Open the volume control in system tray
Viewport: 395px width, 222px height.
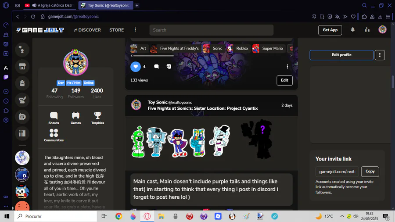(355, 216)
